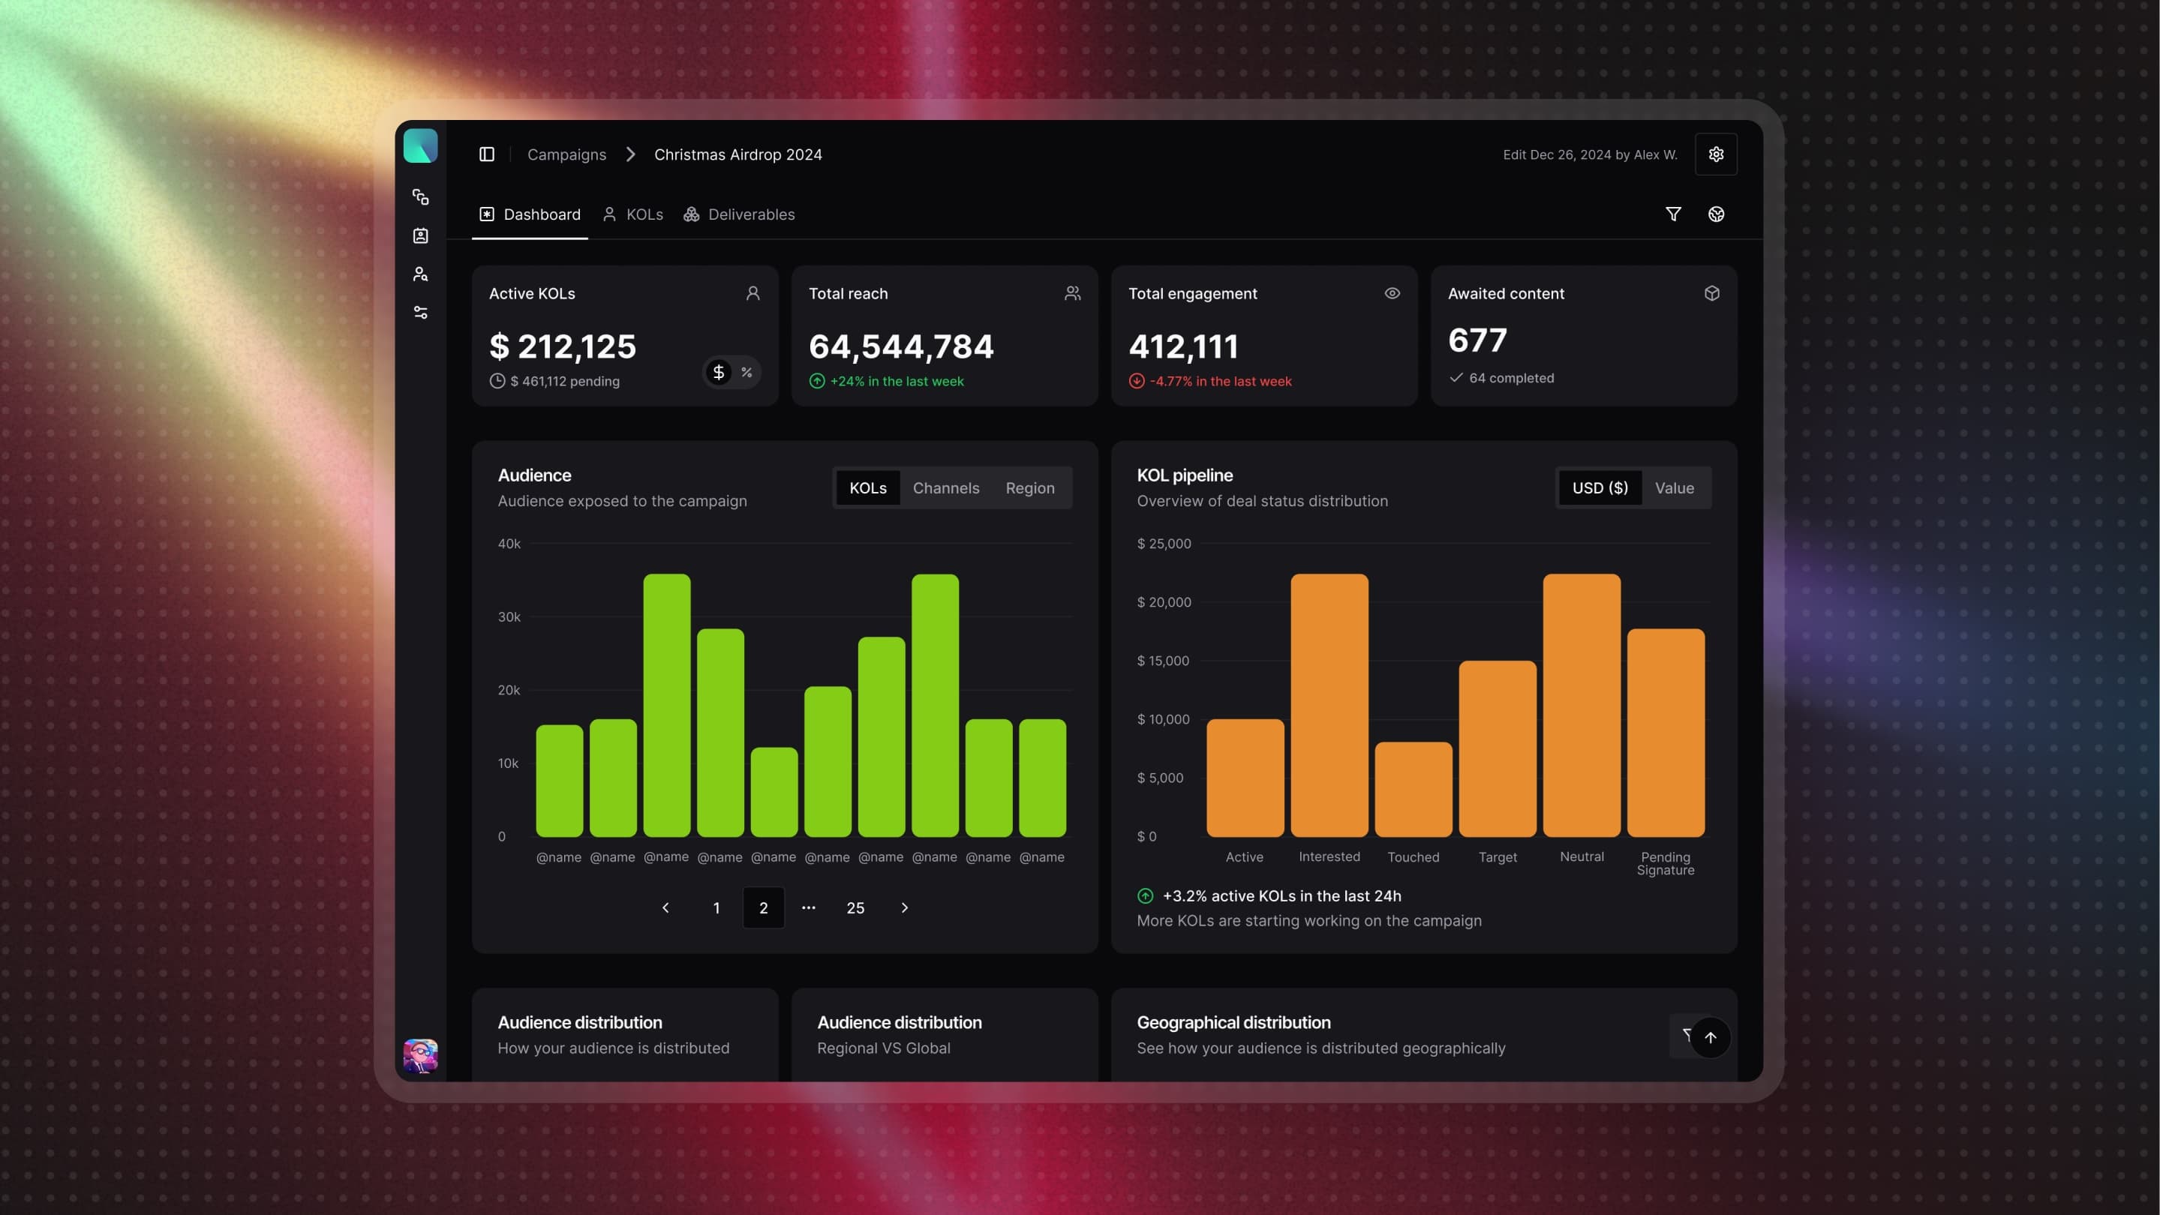Jump to page 25 of Audience chart
The width and height of the screenshot is (2160, 1215).
coord(855,907)
